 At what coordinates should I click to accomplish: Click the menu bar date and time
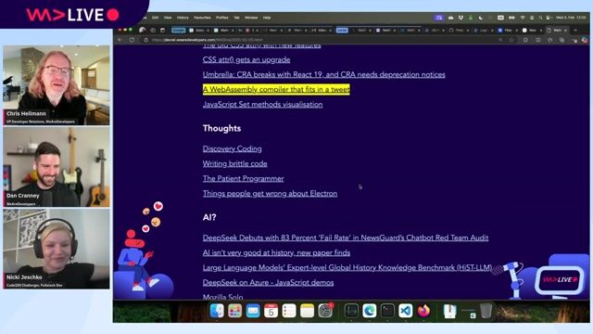click(x=571, y=18)
